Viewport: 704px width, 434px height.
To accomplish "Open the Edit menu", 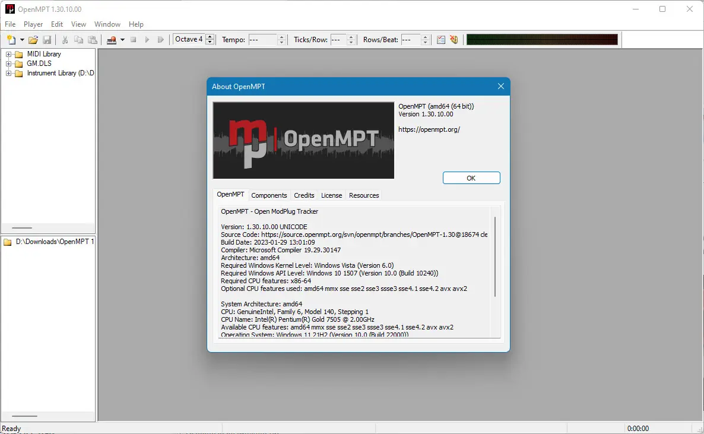I will (56, 24).
